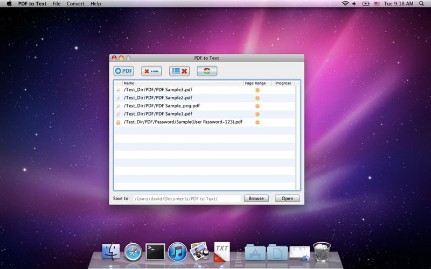Open the PDF to Text application menu

32,4
